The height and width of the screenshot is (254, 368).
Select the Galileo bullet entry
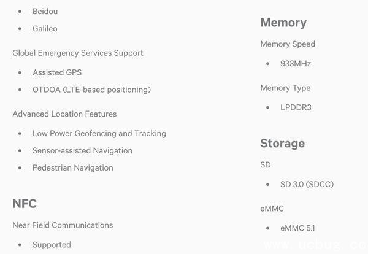point(45,28)
